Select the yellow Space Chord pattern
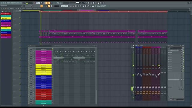 6,18
